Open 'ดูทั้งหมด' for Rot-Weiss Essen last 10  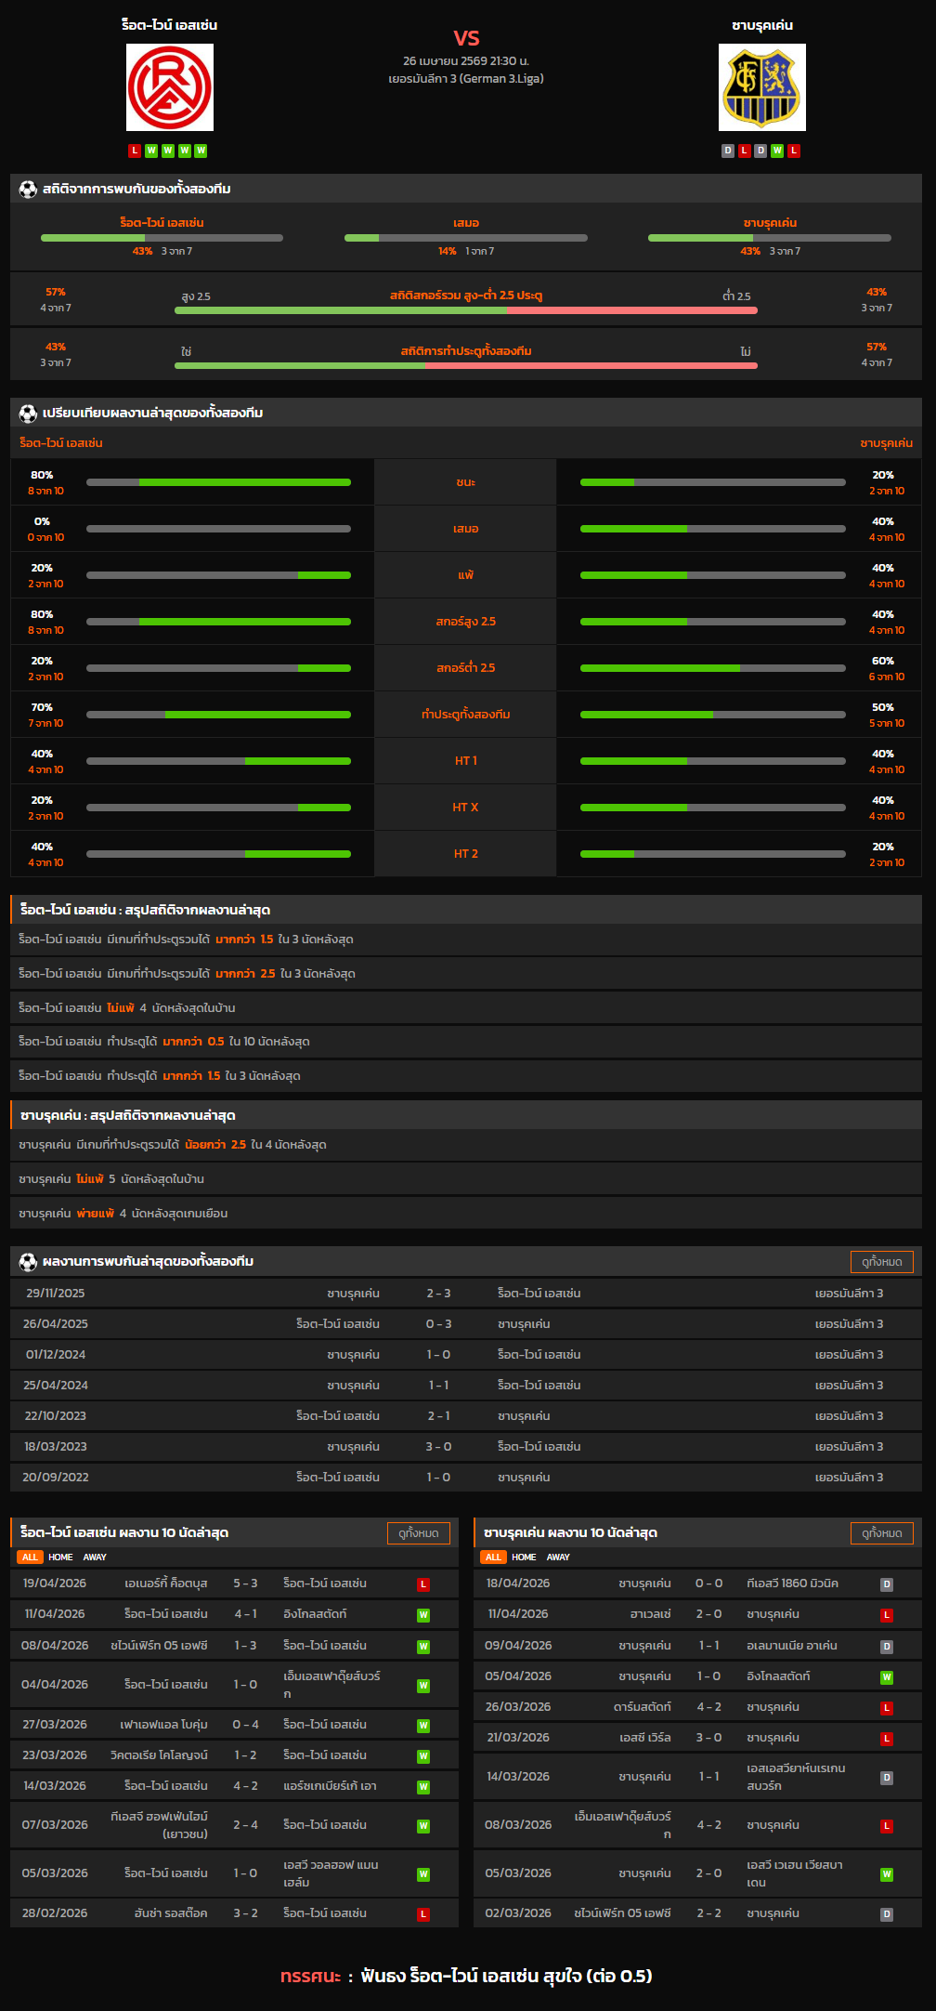coord(418,1533)
